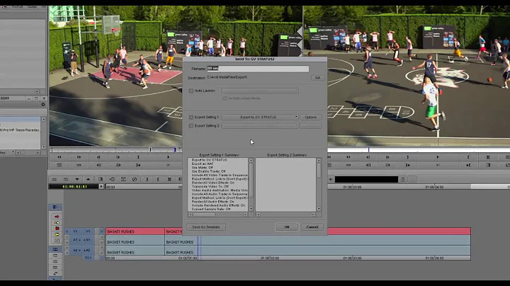Click Options for Export Setting 1

(310, 117)
